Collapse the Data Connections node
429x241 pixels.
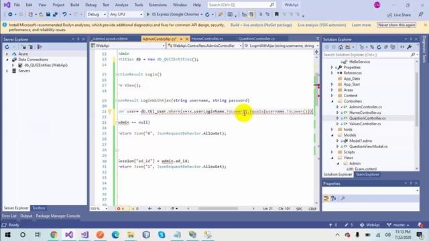7,60
